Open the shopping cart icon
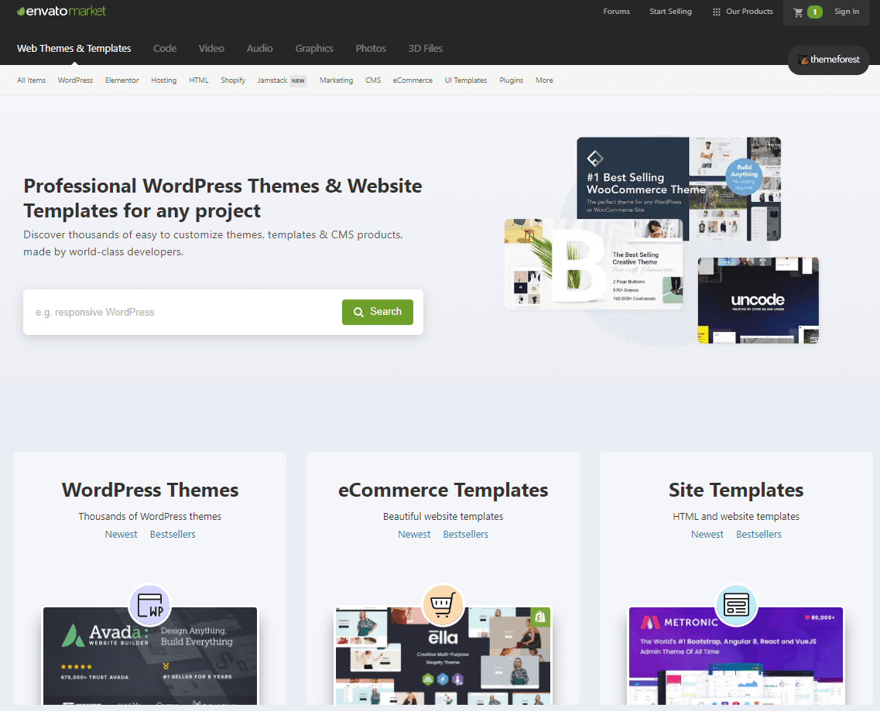880x711 pixels. click(x=798, y=12)
